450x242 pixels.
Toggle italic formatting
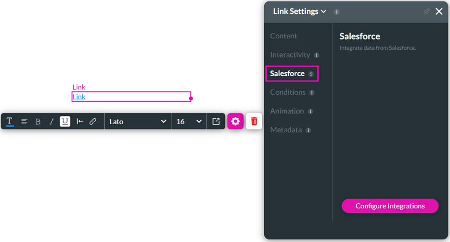pos(52,122)
